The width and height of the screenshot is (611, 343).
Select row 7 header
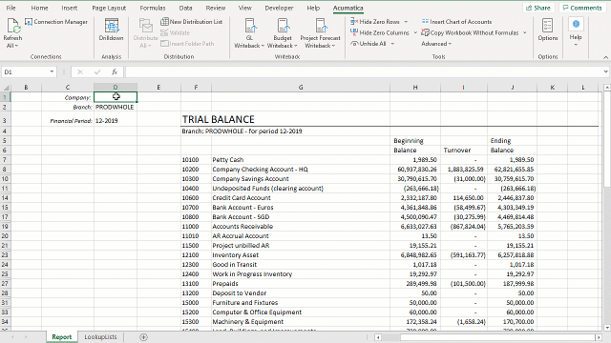(x=5, y=160)
